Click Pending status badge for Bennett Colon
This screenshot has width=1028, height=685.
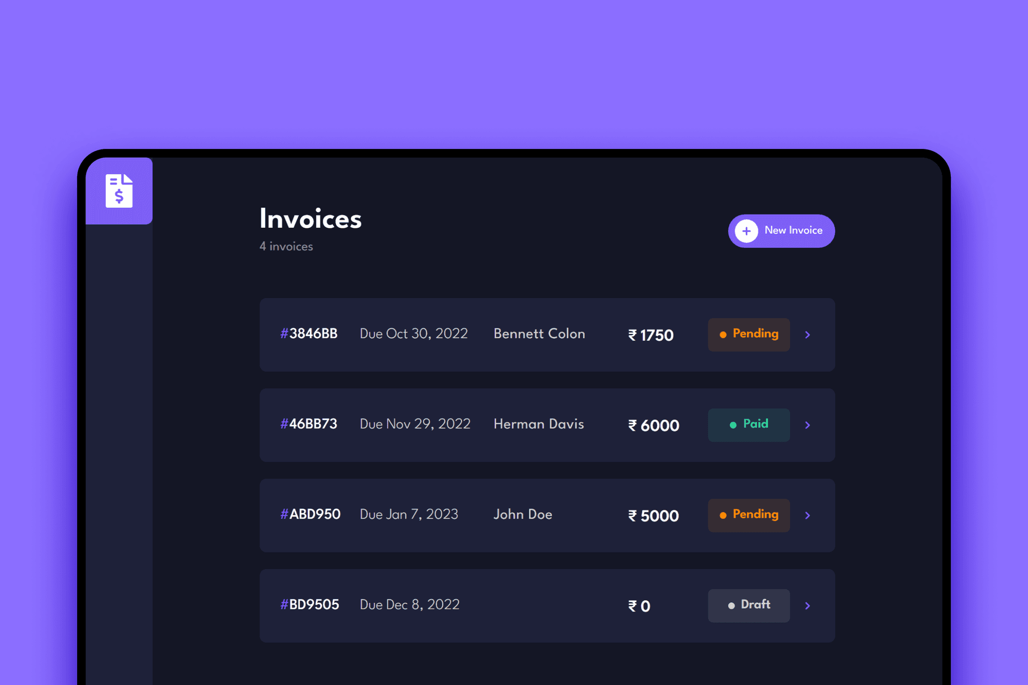748,335
